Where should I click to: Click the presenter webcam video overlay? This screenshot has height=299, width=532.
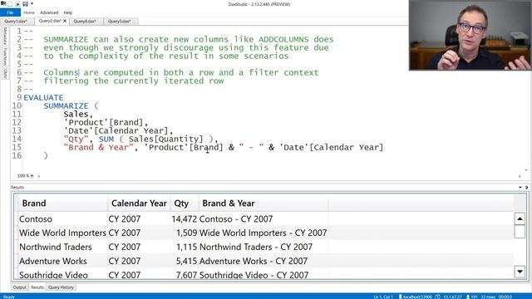pyautogui.click(x=470, y=35)
